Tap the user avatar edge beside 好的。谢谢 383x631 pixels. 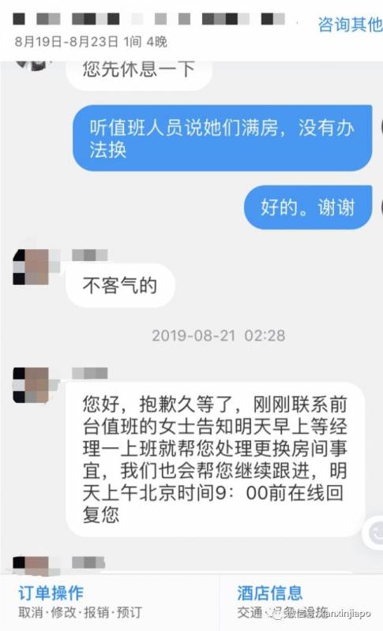point(381,206)
